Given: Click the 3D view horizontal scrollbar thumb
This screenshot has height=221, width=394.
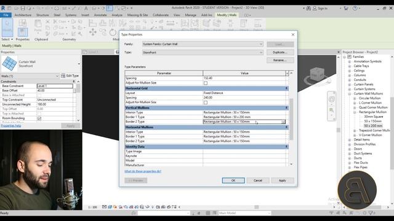Looking at the screenshot, I should [x=257, y=207].
